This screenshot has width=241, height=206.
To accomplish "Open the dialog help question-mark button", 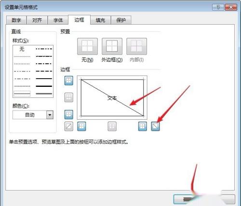I will [218, 7].
